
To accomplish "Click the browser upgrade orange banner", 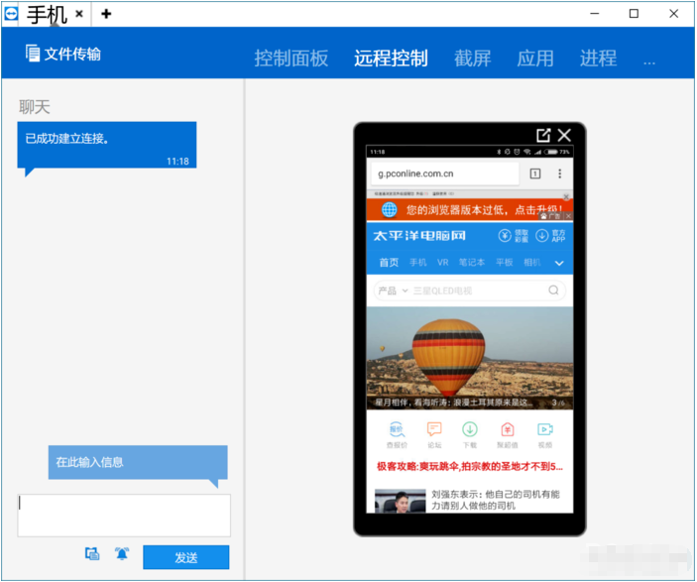I will pos(469,209).
